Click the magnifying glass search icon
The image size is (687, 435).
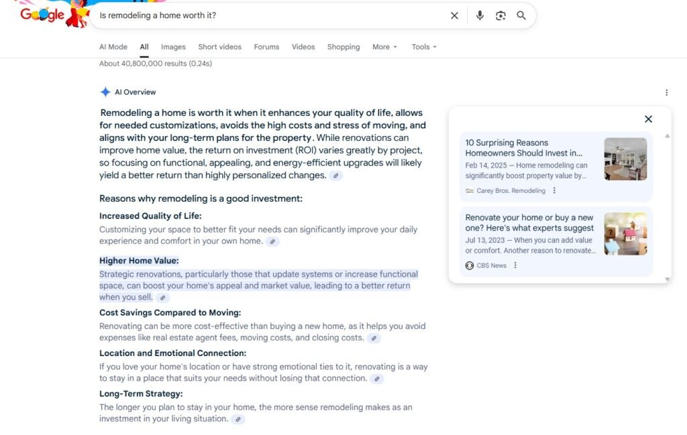[x=521, y=15]
